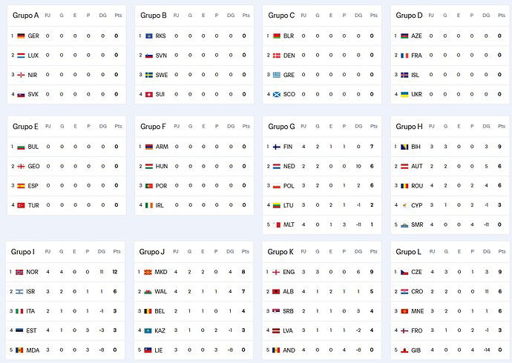512x363 pixels.
Task: Click the Scotland flag in Grupo C
Action: [x=277, y=94]
